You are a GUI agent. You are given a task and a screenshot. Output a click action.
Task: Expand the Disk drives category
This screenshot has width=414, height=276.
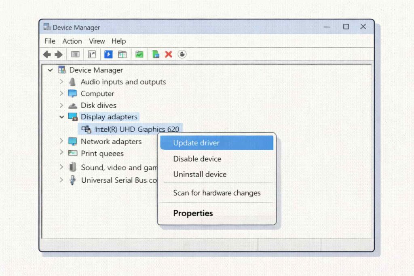[x=61, y=105]
